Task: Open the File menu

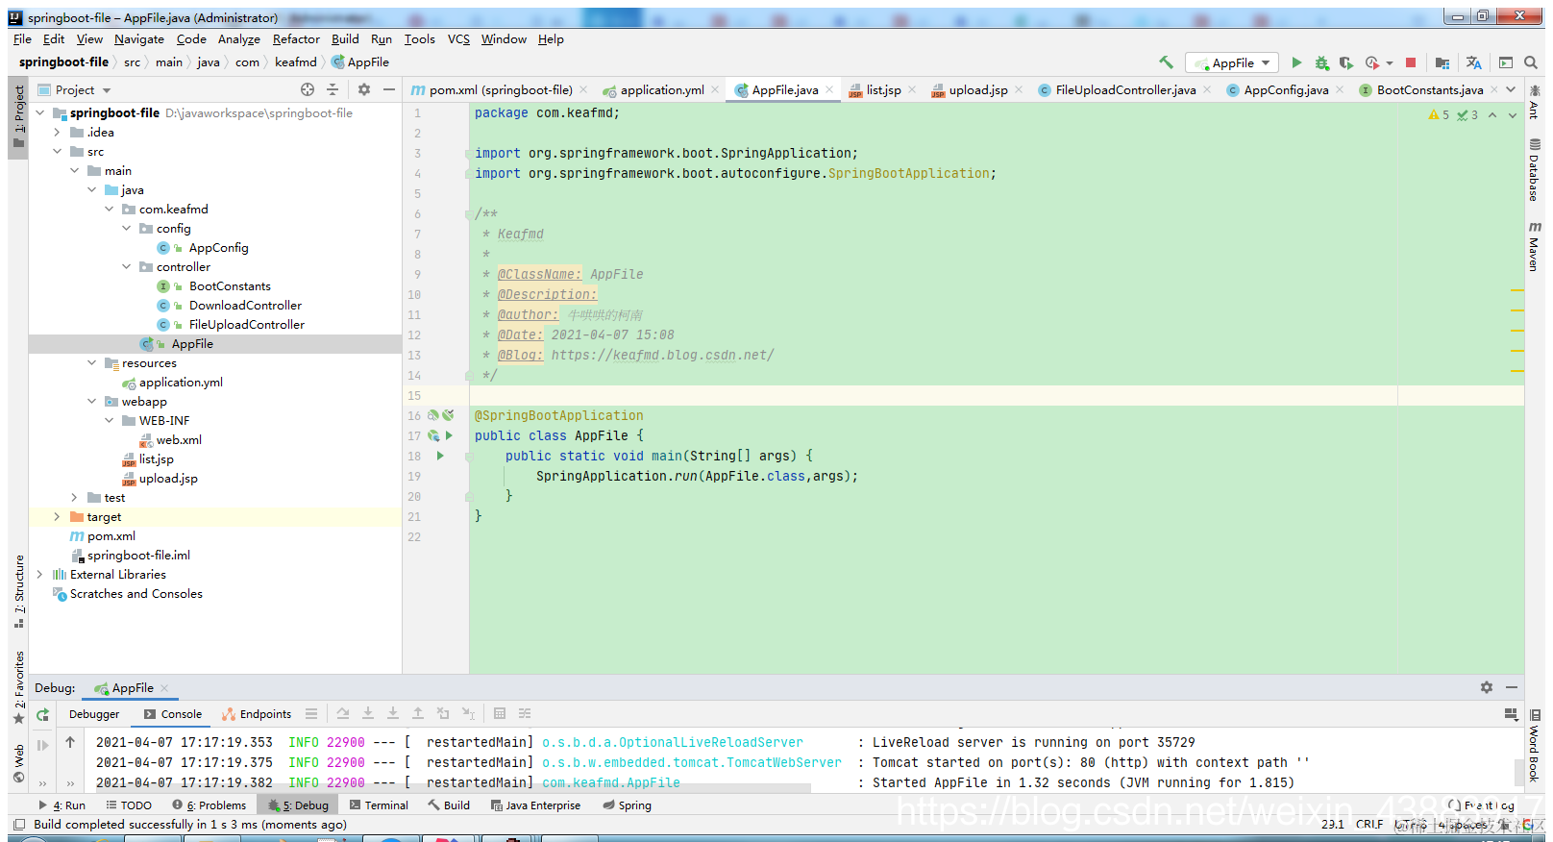Action: click(x=22, y=39)
